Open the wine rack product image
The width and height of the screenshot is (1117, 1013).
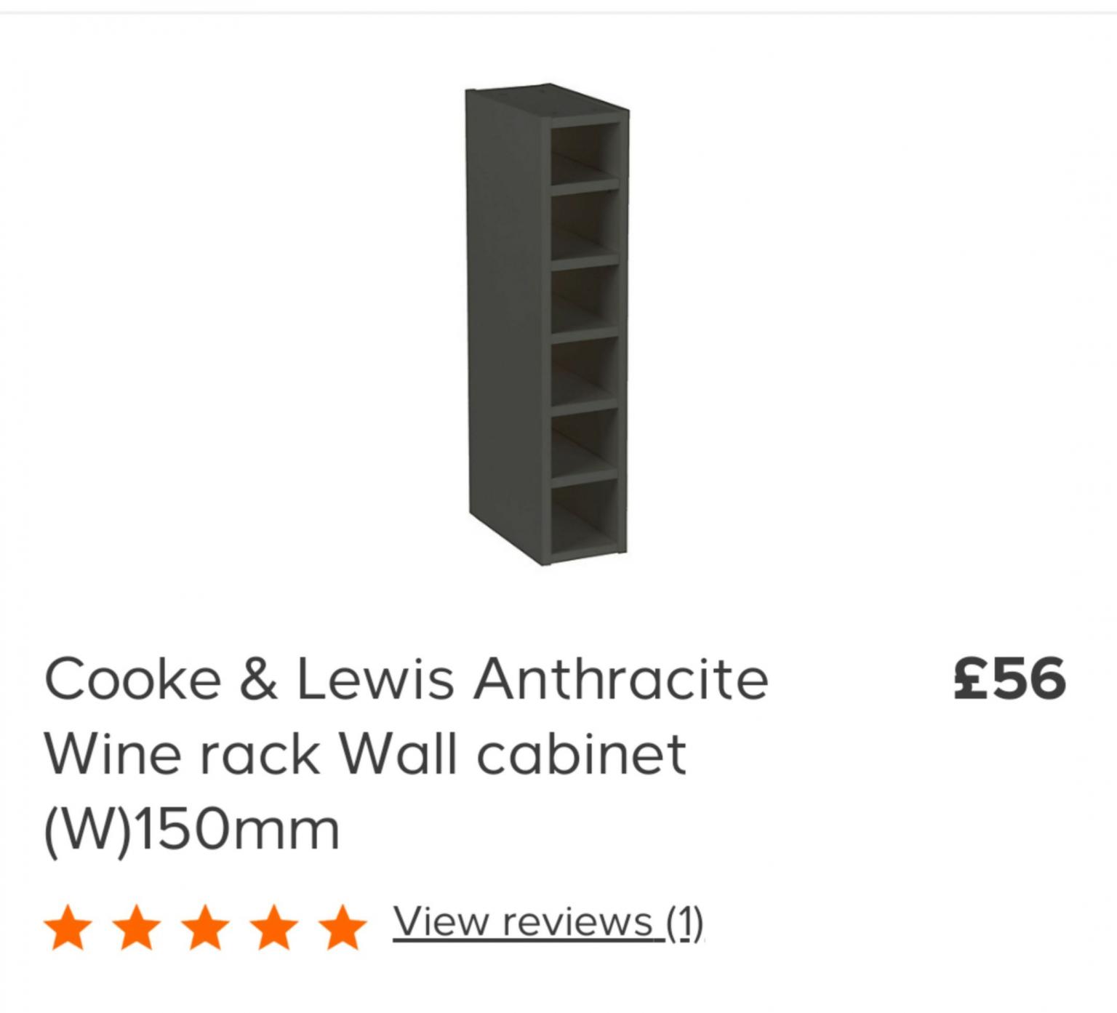click(x=547, y=324)
